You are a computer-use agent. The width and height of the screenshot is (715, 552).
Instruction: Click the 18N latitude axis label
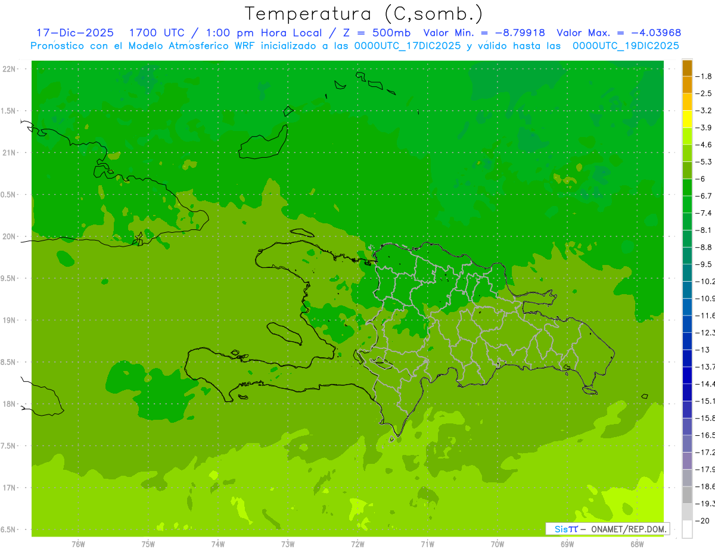coord(10,404)
